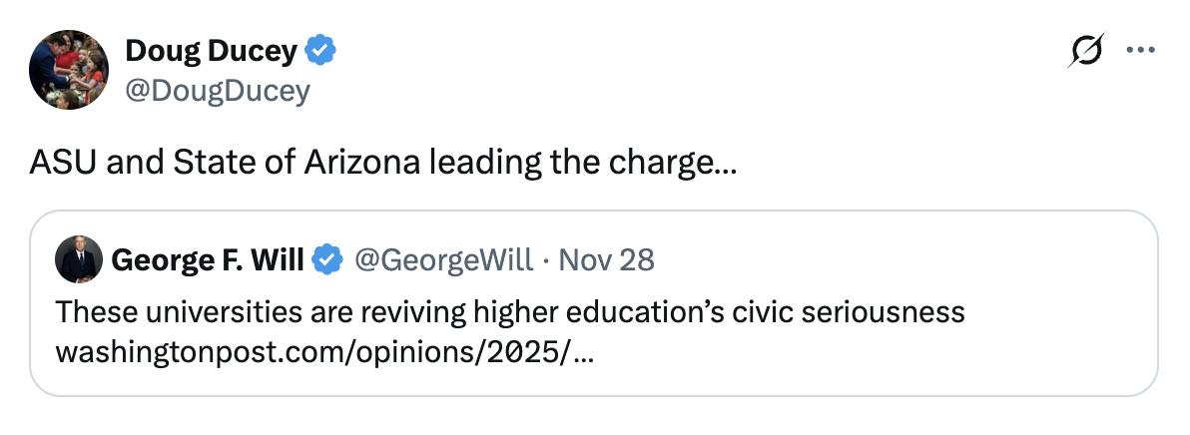Click Doug Ducey's blue verified badge
Viewport: 1190px width, 435px height.
pos(320,51)
